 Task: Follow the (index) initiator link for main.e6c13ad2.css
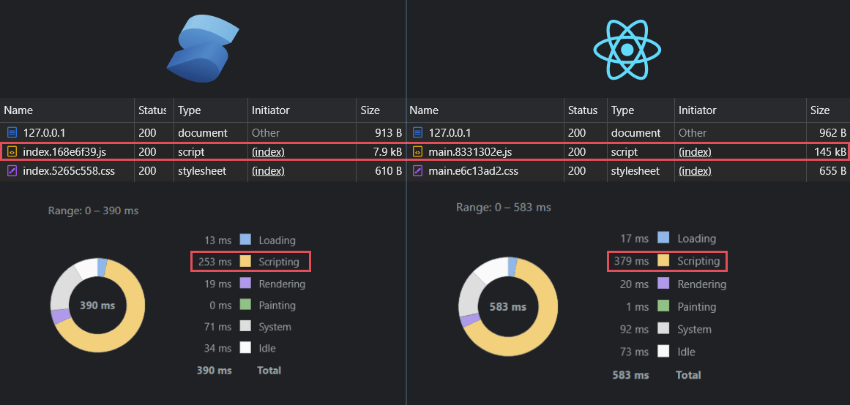click(695, 171)
